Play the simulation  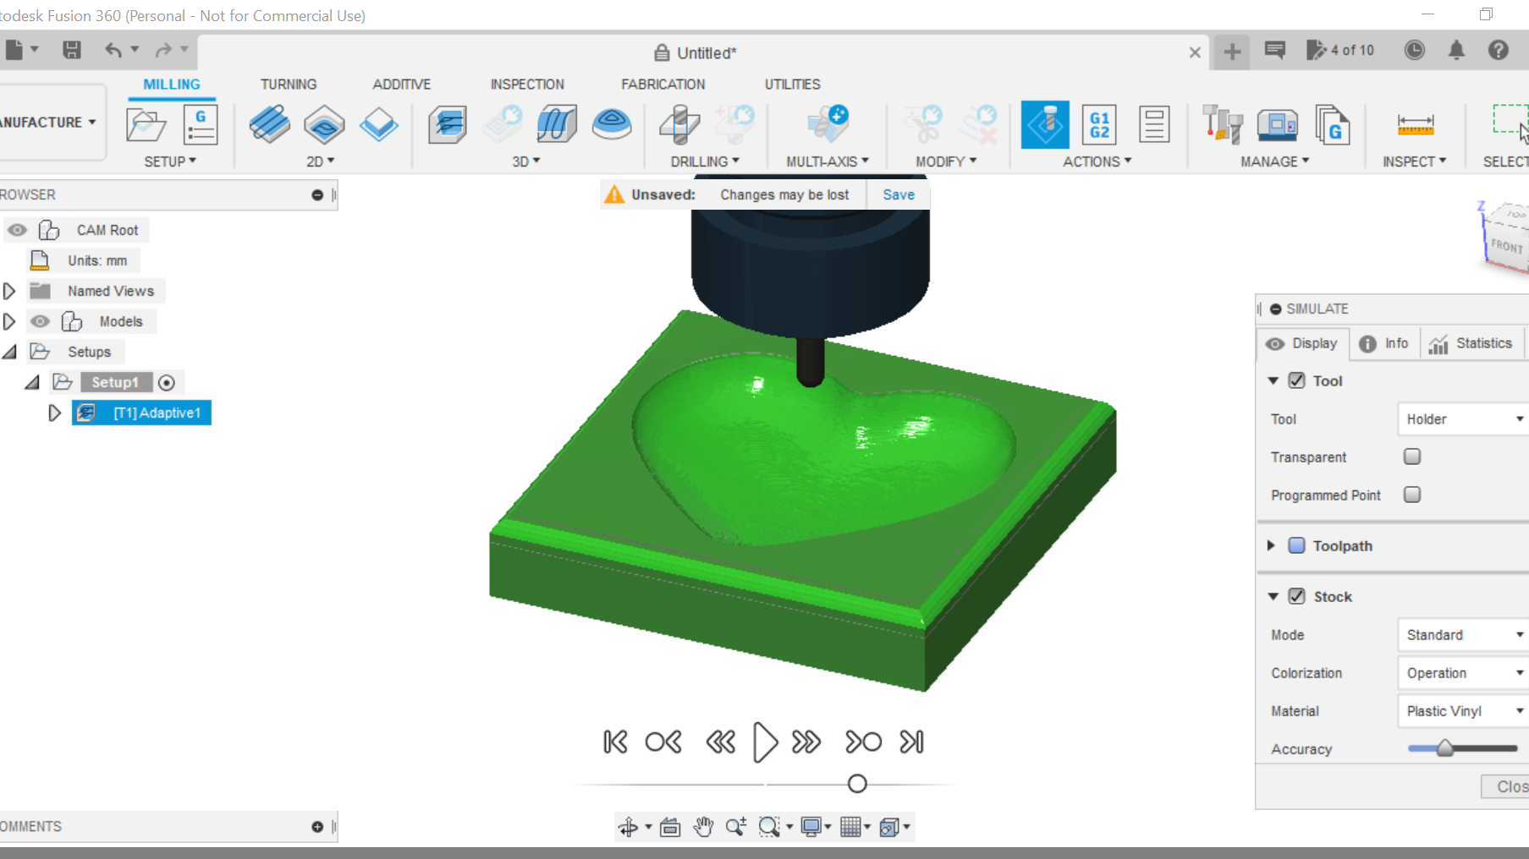click(x=765, y=742)
